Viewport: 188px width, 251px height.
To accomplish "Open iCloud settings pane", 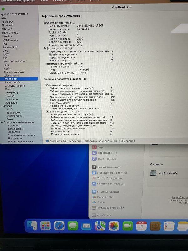I will tap(99, 202).
